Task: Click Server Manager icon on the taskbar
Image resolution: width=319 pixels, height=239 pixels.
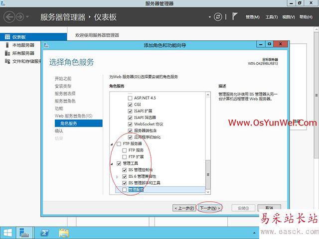Action: pos(24,233)
